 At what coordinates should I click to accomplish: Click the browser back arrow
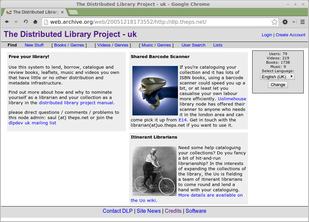tap(7, 22)
